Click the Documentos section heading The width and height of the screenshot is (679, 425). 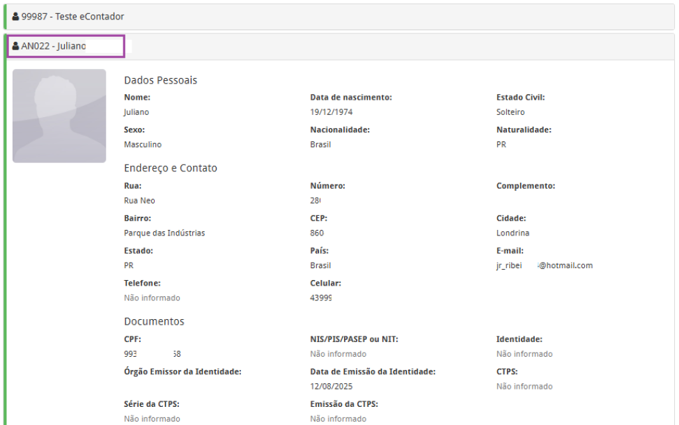(154, 321)
